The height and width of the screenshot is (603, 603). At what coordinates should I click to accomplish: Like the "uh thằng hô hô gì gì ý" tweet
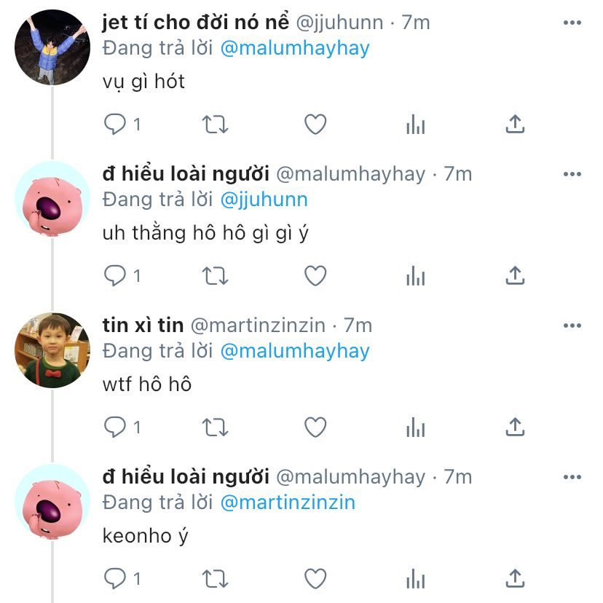pyautogui.click(x=315, y=276)
